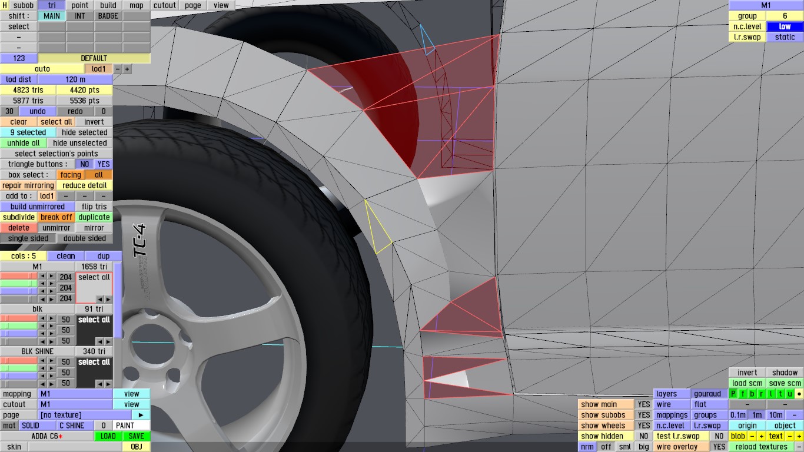The image size is (804, 452).
Task: Go to previous colour under blk swatch
Action: (x=99, y=341)
